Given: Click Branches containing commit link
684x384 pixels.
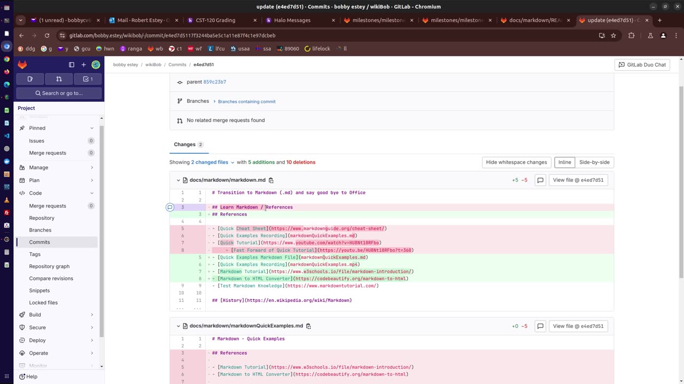Looking at the screenshot, I should [246, 101].
